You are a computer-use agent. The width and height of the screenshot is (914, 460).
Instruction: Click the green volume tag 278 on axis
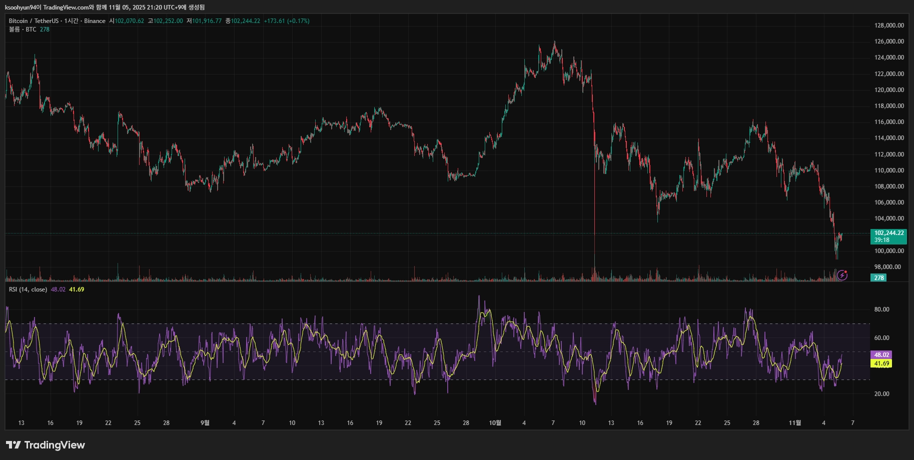point(879,278)
